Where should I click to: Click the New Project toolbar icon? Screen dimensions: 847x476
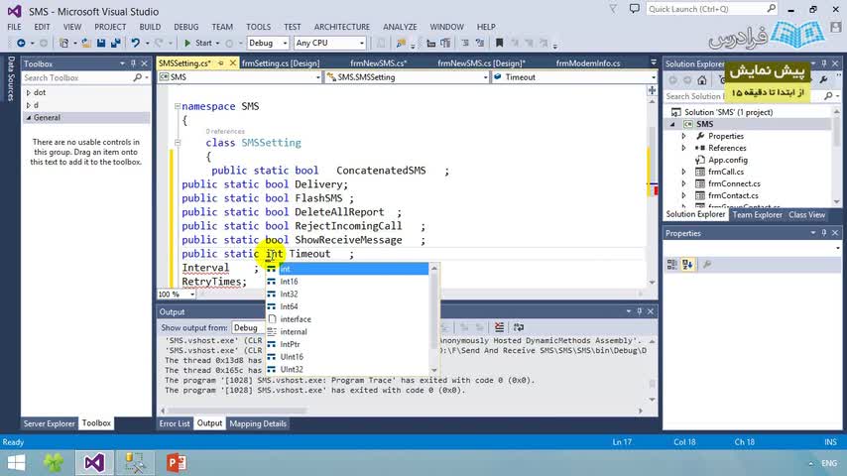click(x=63, y=43)
